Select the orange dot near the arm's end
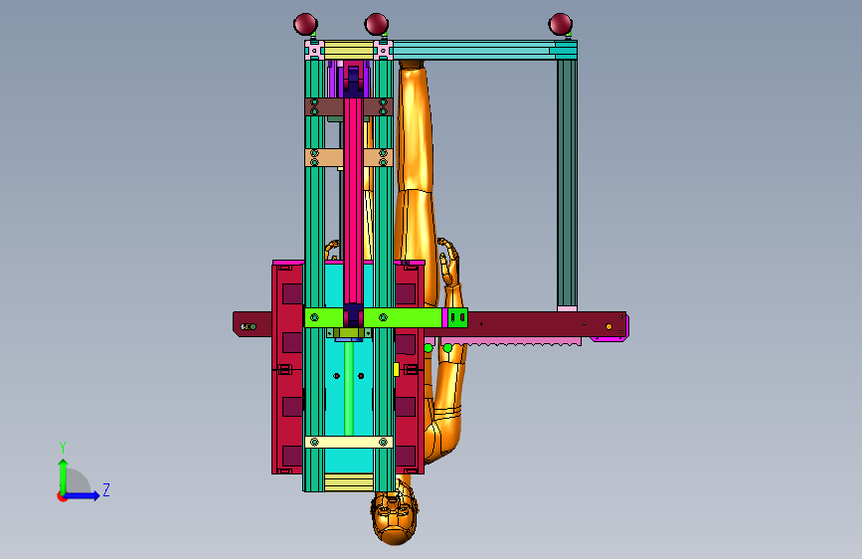Image resolution: width=862 pixels, height=559 pixels. point(608,327)
